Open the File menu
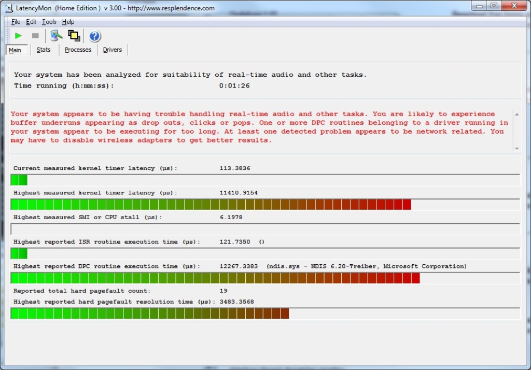The width and height of the screenshot is (531, 370). pyautogui.click(x=16, y=22)
